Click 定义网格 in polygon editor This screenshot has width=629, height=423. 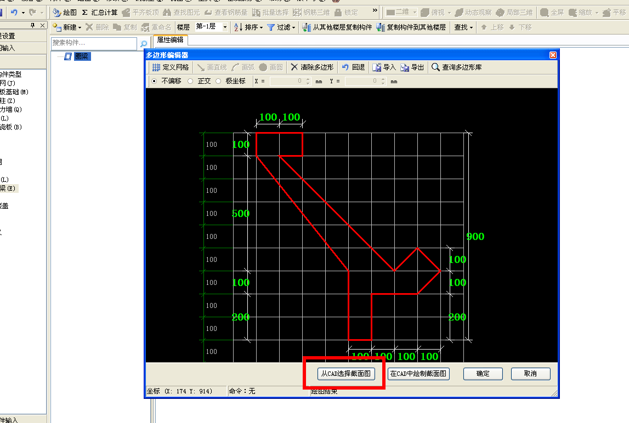[x=171, y=67]
